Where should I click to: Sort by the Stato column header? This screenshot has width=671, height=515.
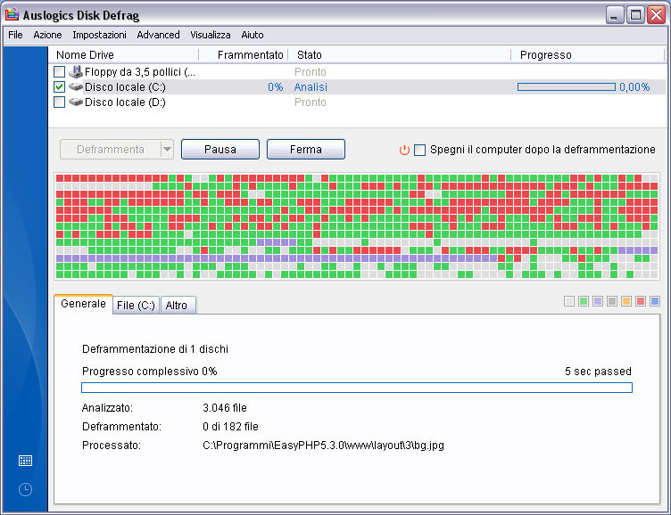tap(400, 54)
